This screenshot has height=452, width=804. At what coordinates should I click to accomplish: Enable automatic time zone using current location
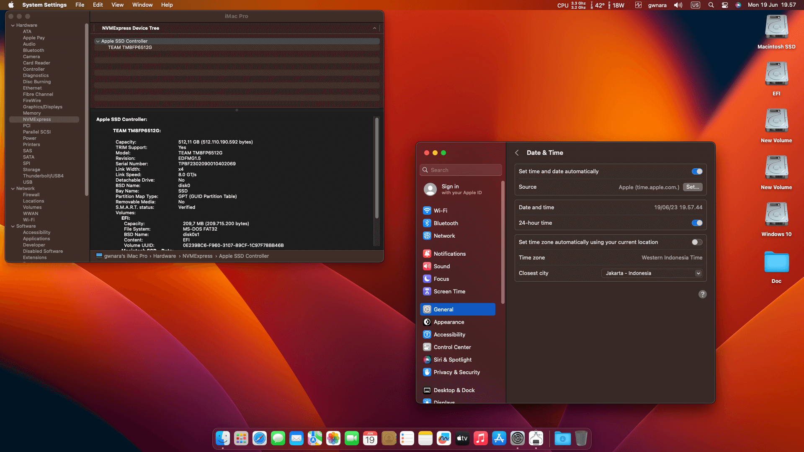click(x=697, y=242)
